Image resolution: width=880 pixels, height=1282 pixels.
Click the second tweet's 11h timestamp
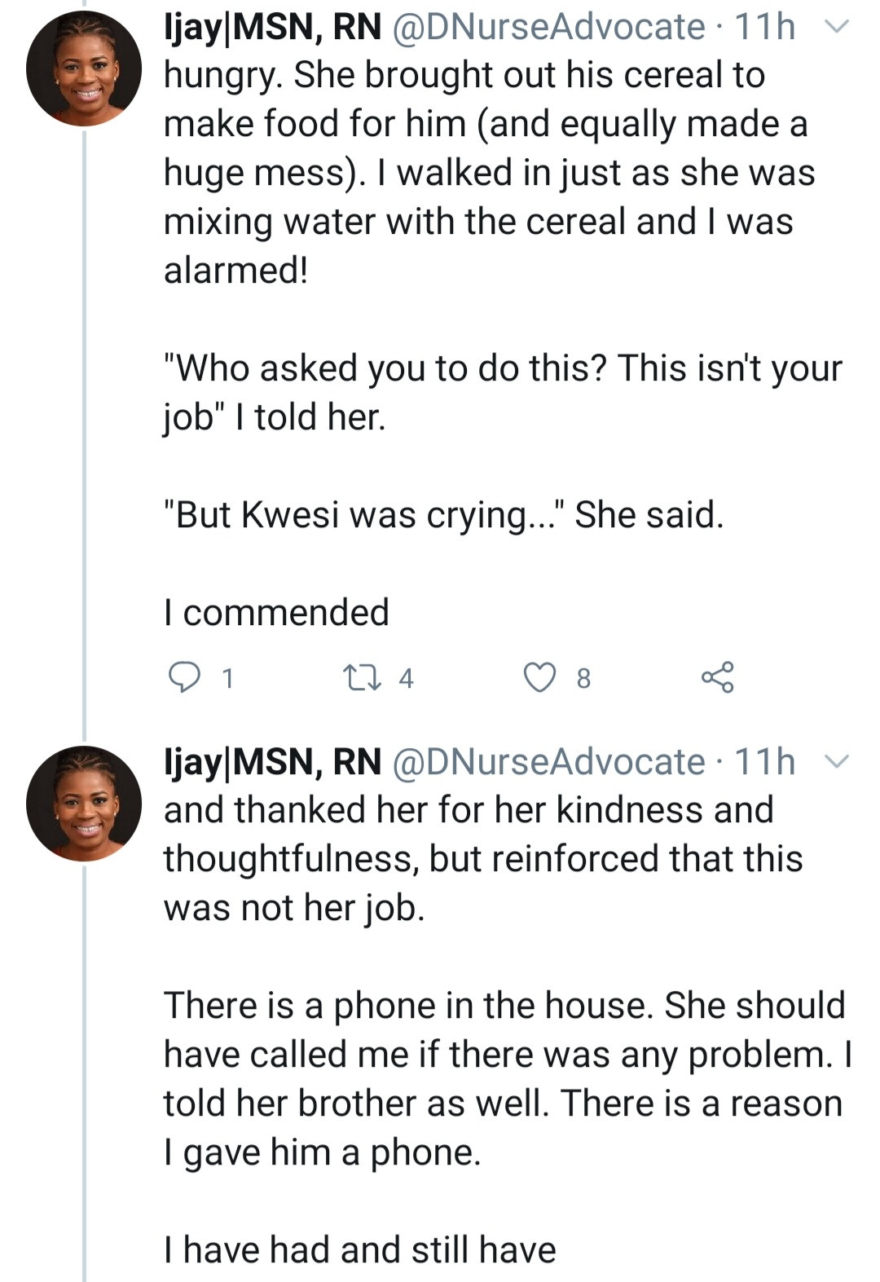[x=764, y=763]
